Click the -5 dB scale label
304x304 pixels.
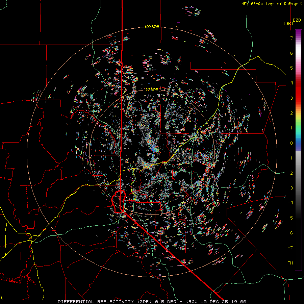pos(290,218)
